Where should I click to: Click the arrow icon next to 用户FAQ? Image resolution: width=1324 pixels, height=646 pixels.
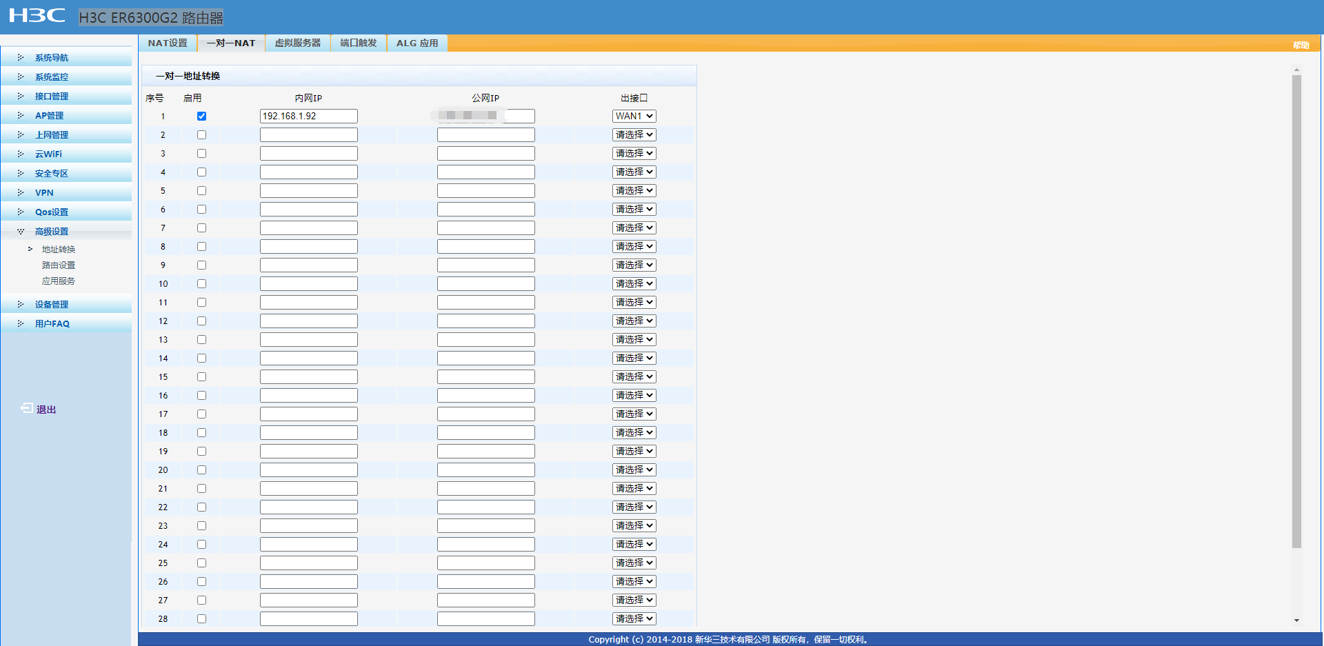(x=21, y=324)
